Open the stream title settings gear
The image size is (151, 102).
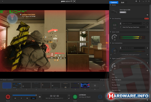tap(147, 27)
